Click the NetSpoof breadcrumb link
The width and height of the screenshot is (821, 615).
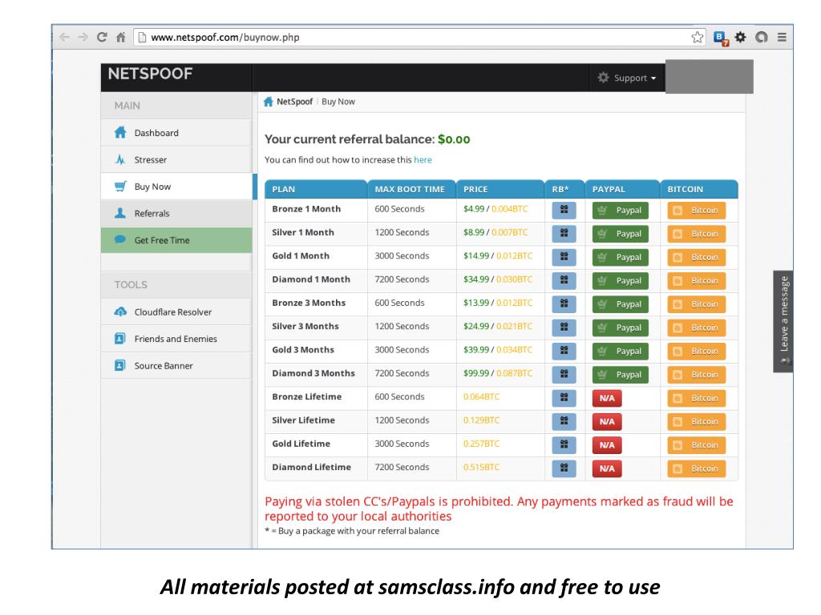click(x=294, y=102)
